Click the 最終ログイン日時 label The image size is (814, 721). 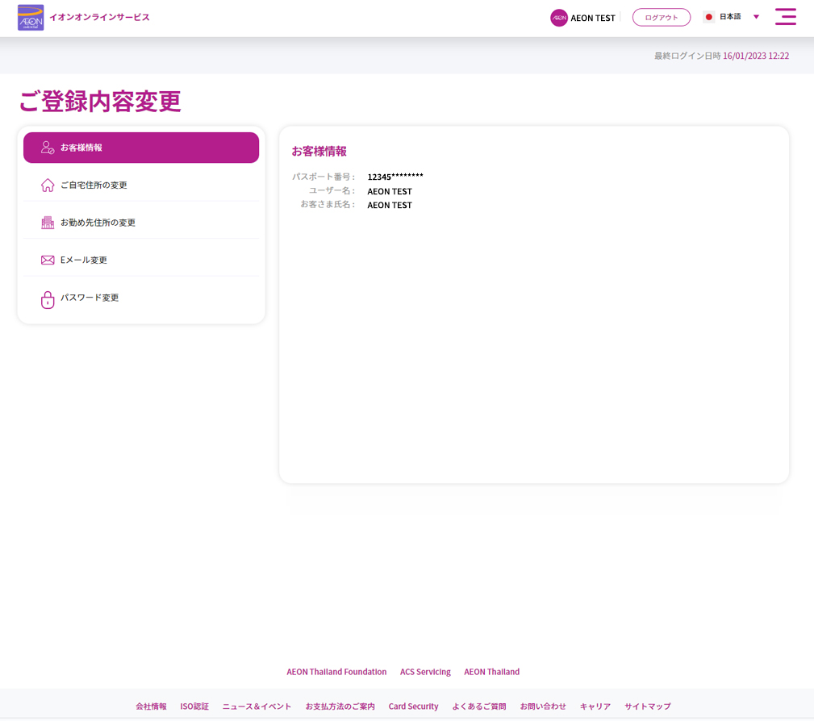pos(687,56)
